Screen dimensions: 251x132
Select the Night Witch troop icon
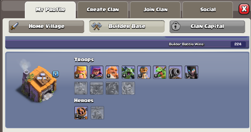click(x=191, y=72)
